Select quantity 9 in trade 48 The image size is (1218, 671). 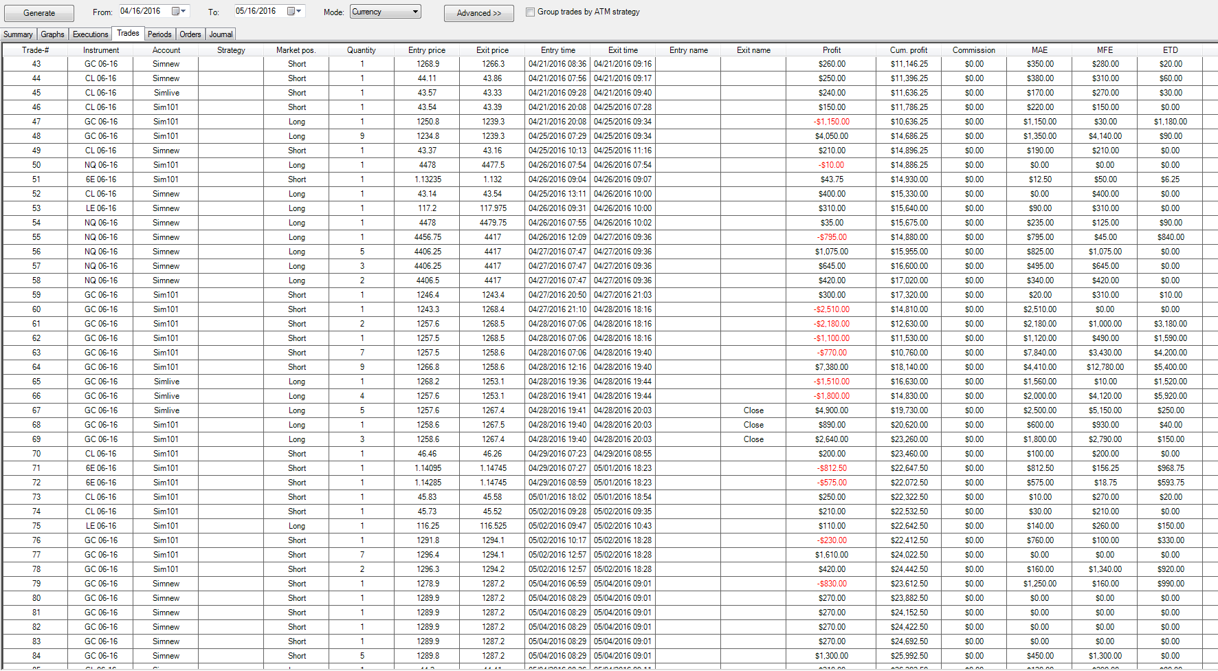pos(362,136)
